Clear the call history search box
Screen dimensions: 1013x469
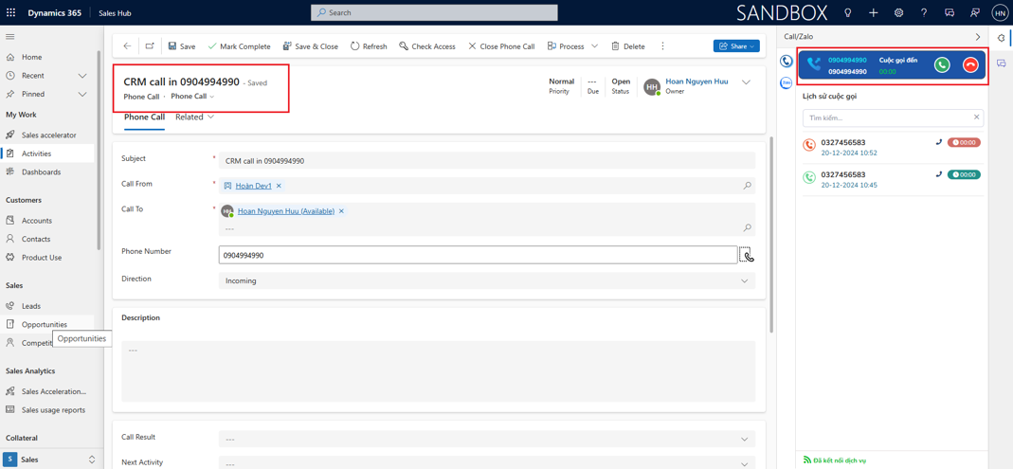pos(976,117)
